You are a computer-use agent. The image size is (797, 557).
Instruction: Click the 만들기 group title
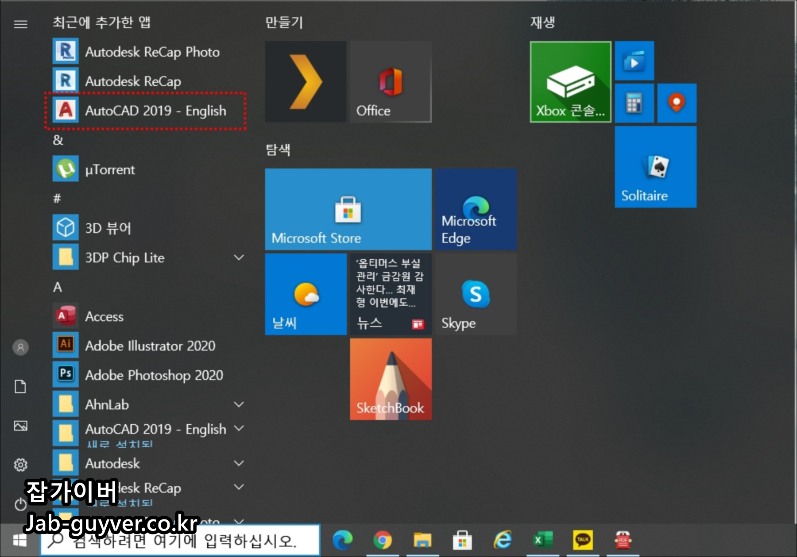click(x=284, y=22)
